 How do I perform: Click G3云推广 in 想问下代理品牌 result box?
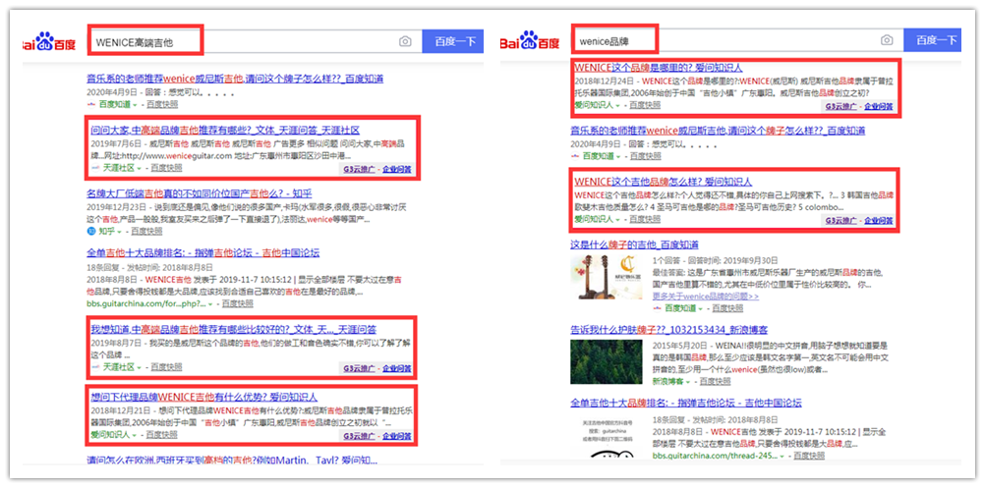pos(360,436)
